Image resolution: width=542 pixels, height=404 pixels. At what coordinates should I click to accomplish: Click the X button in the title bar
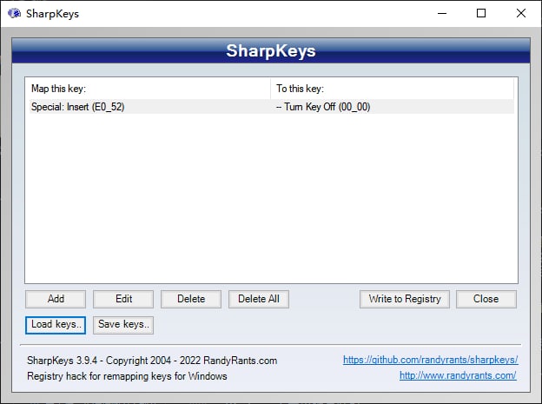[x=521, y=14]
